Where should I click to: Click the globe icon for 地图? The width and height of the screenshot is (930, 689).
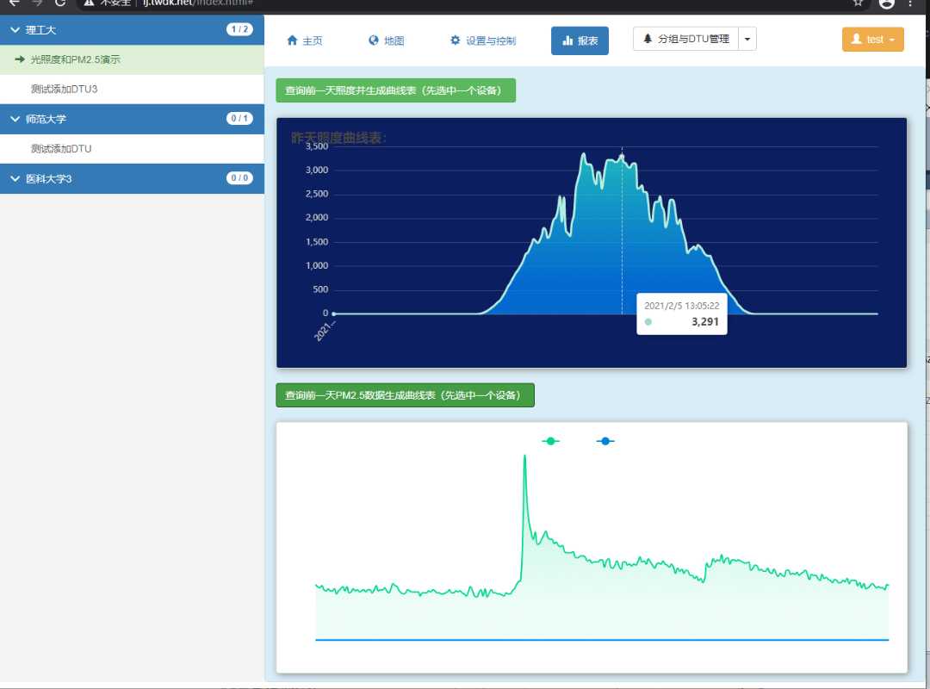coord(374,40)
